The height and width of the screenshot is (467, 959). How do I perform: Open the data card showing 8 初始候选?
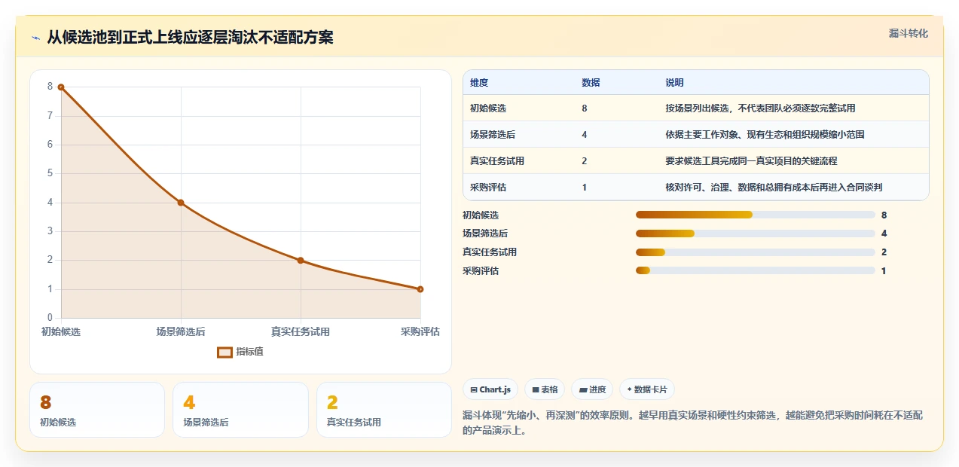pos(97,410)
